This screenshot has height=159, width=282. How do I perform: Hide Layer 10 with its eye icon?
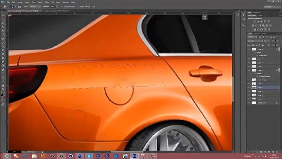click(249, 49)
